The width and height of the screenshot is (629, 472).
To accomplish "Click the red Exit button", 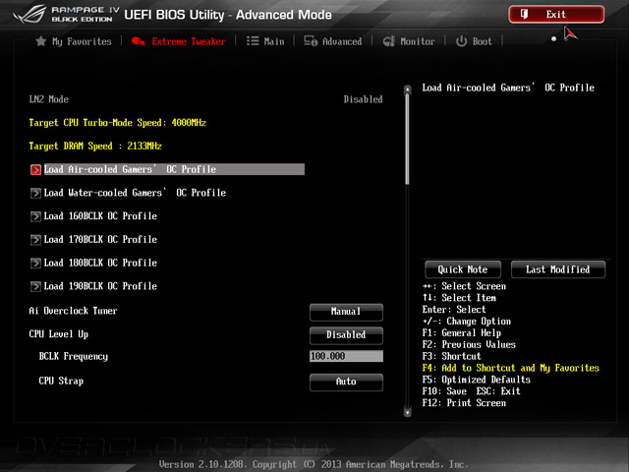I will (x=556, y=15).
